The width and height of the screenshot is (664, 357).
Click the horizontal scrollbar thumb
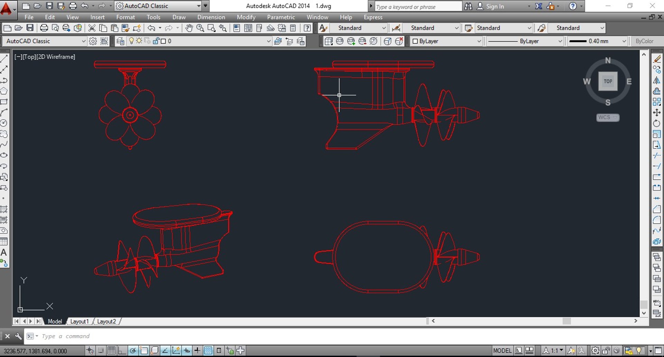coord(566,321)
